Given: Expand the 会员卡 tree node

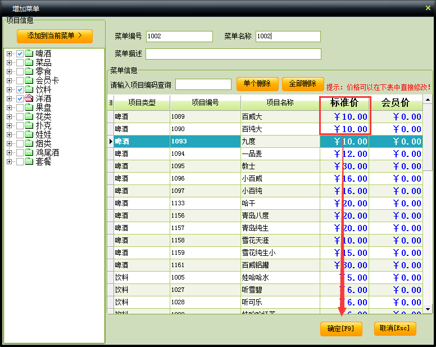Looking at the screenshot, I should tap(9, 80).
